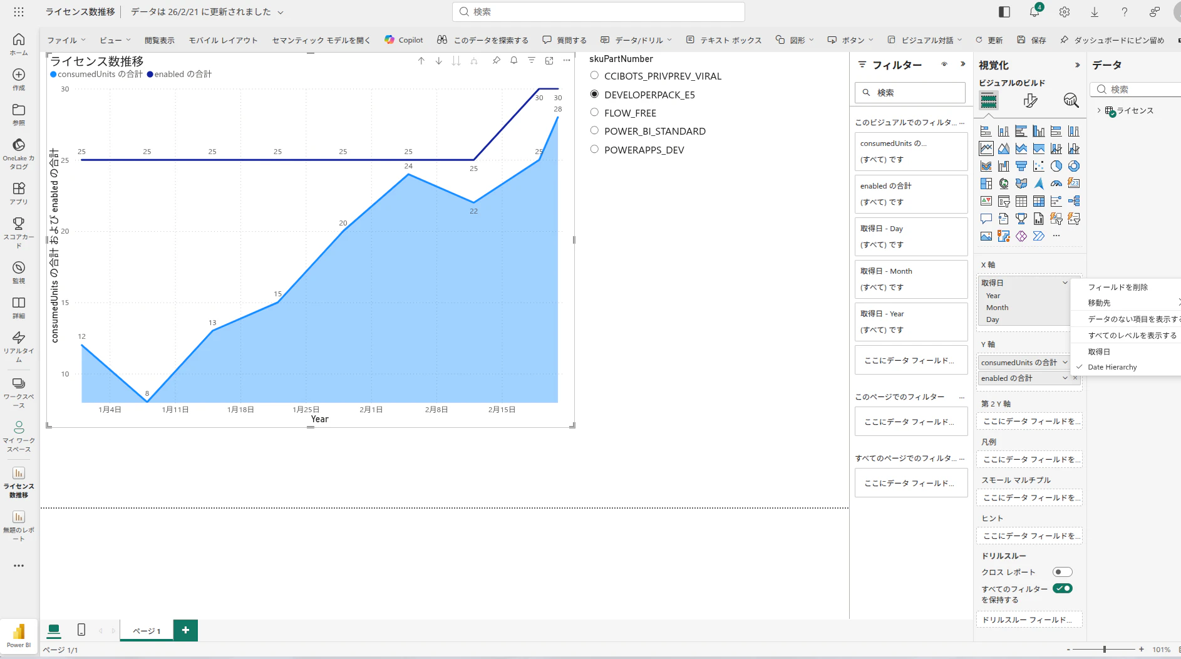Viewport: 1181px width, 659px height.
Task: Select the matrix visual type
Action: [x=1039, y=201]
